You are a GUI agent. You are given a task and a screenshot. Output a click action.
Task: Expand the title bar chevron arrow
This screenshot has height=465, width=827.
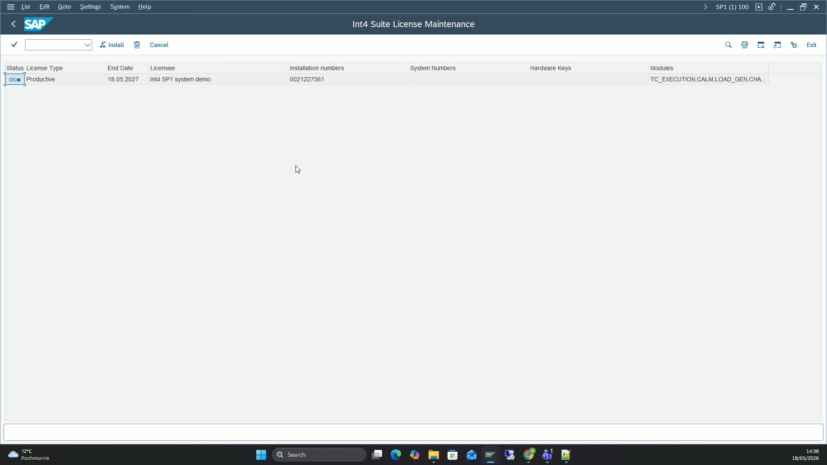click(705, 7)
